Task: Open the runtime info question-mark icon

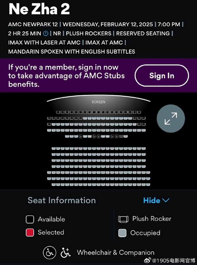Action: point(46,33)
